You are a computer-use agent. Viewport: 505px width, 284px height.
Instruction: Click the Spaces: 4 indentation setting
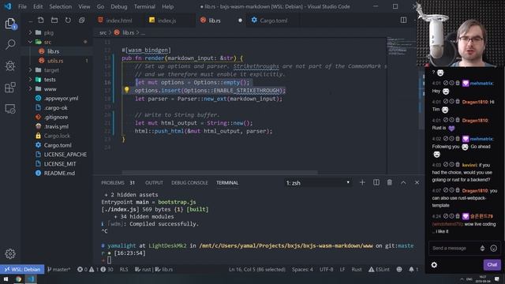coord(302,269)
